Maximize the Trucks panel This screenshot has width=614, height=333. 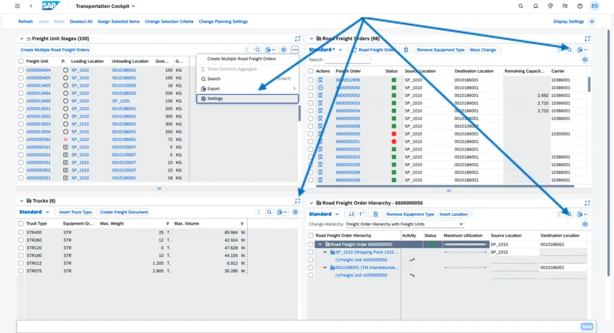tap(298, 201)
